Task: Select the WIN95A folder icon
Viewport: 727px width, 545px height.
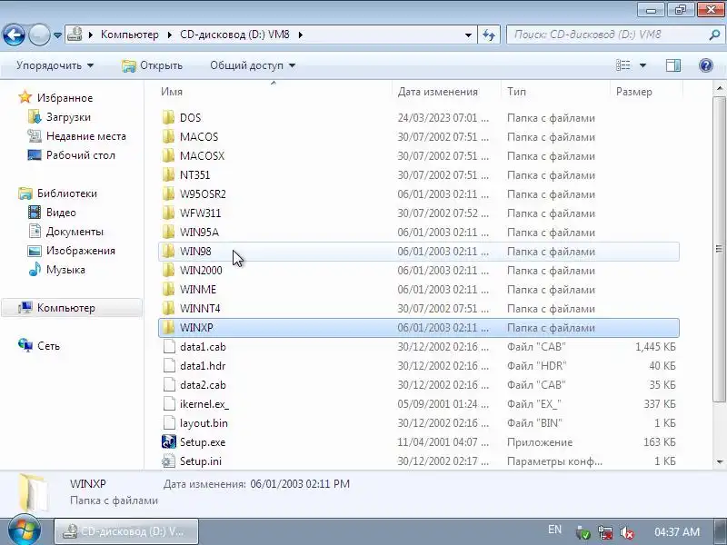Action: tap(169, 232)
